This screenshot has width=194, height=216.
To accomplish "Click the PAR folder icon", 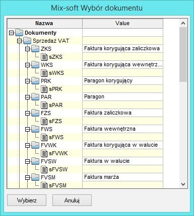I will (35, 97).
